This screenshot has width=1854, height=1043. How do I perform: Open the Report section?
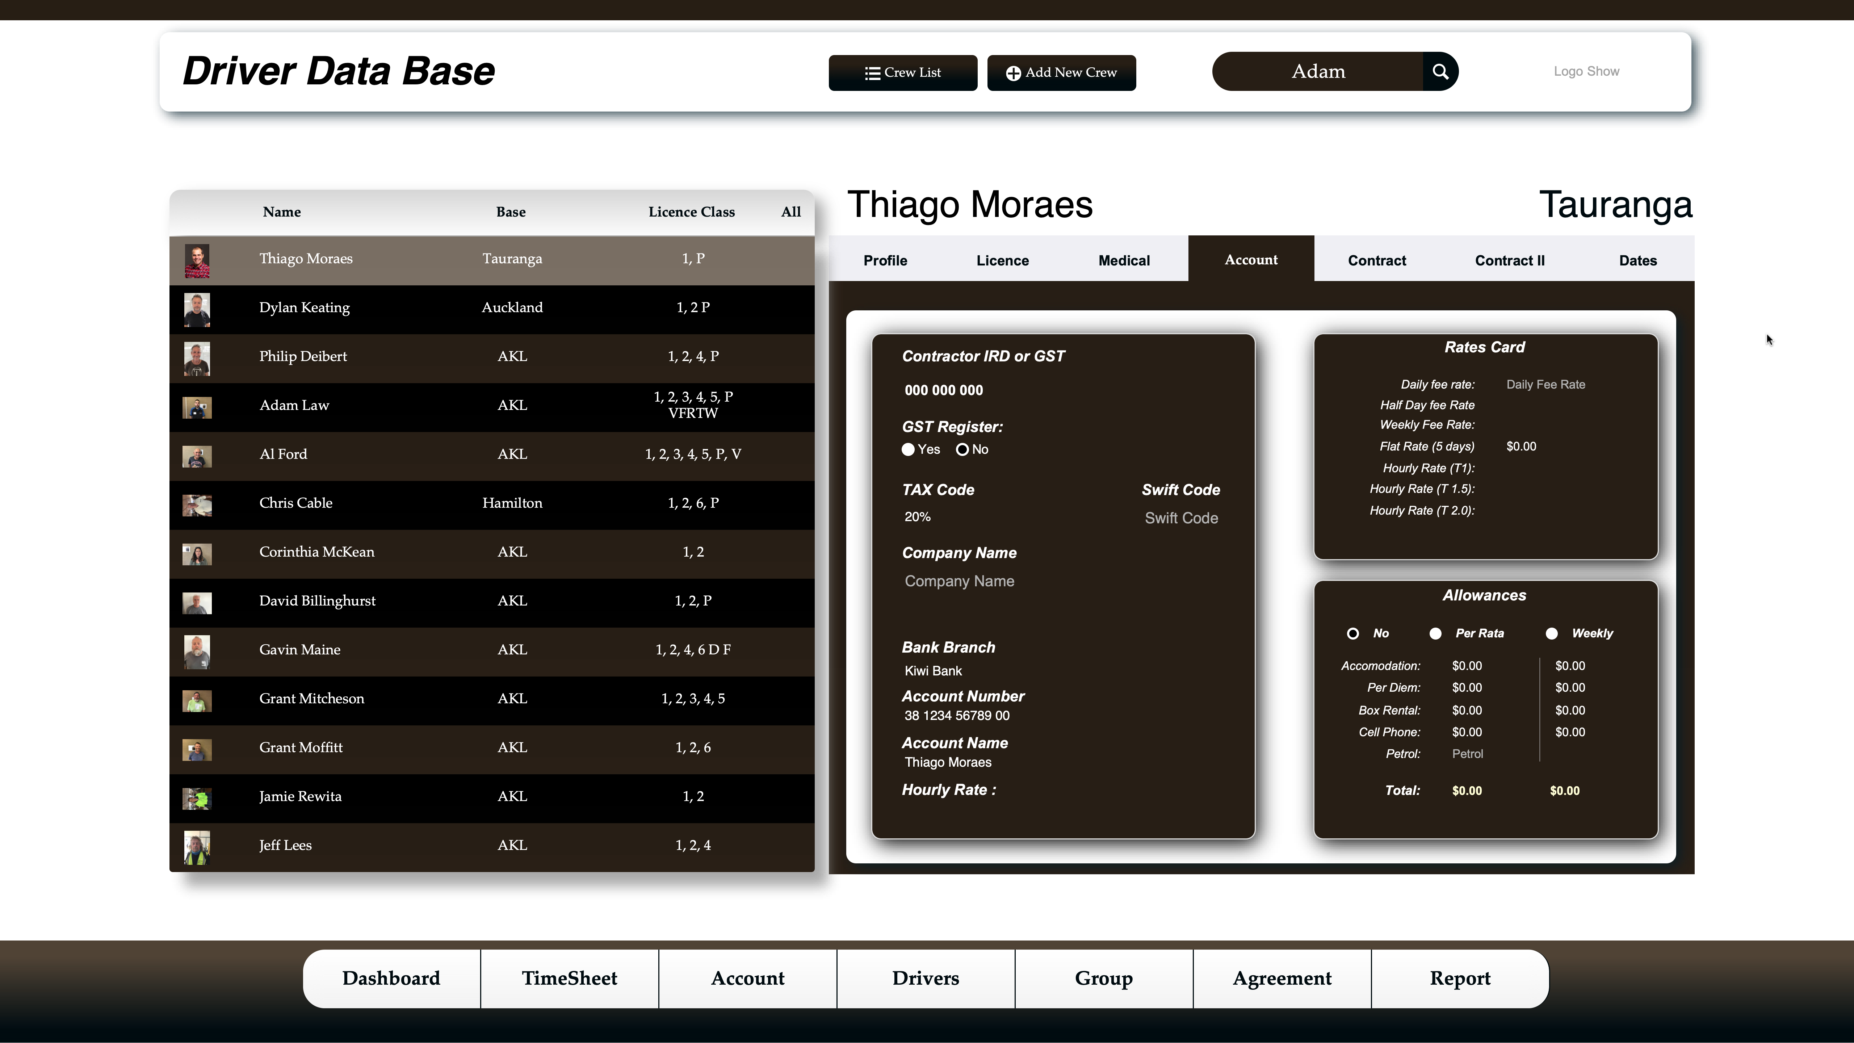(x=1460, y=978)
